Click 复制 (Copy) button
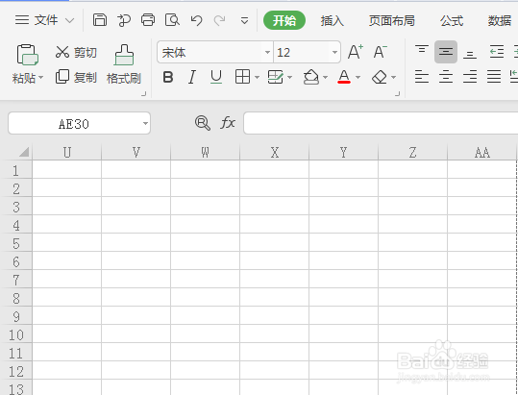518x395 pixels. coord(76,77)
